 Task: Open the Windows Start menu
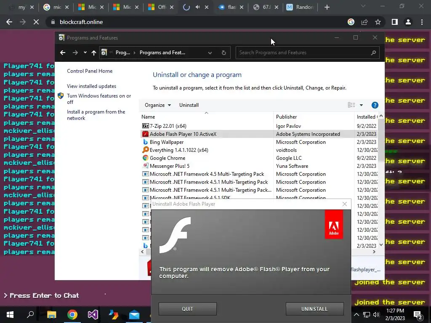pos(10,315)
